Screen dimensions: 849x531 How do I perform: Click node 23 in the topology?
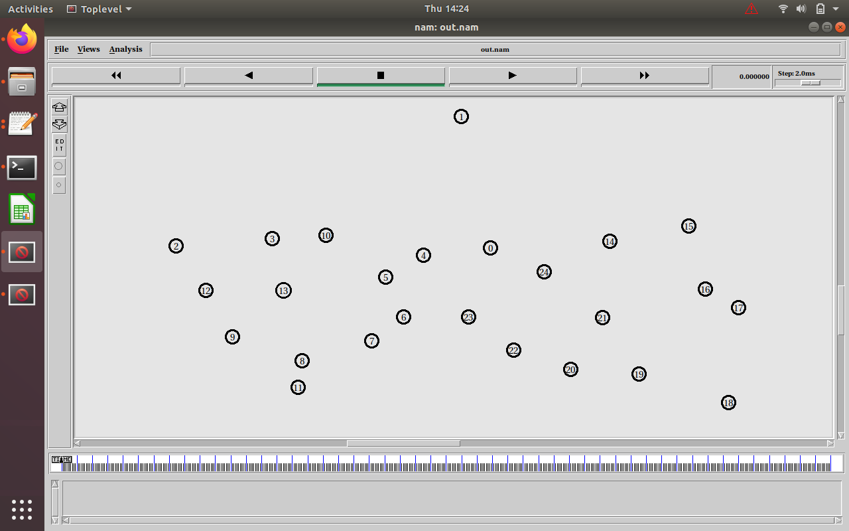(468, 317)
